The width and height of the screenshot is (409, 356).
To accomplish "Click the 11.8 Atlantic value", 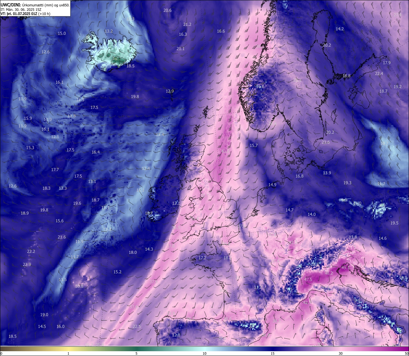I will [x=72, y=116].
